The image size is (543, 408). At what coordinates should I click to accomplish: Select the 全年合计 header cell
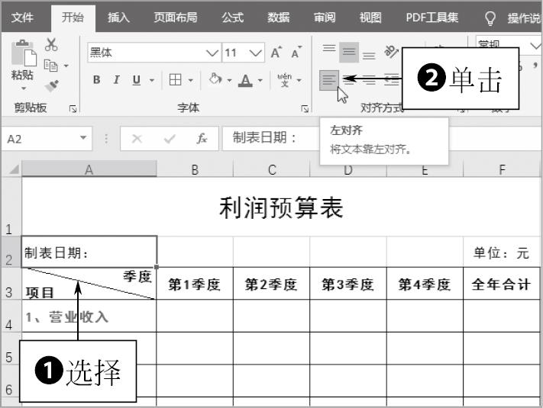pos(502,284)
